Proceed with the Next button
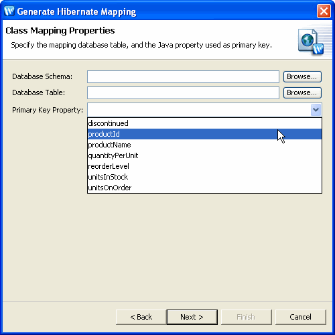Screen dimensions: 335x335 (x=192, y=317)
